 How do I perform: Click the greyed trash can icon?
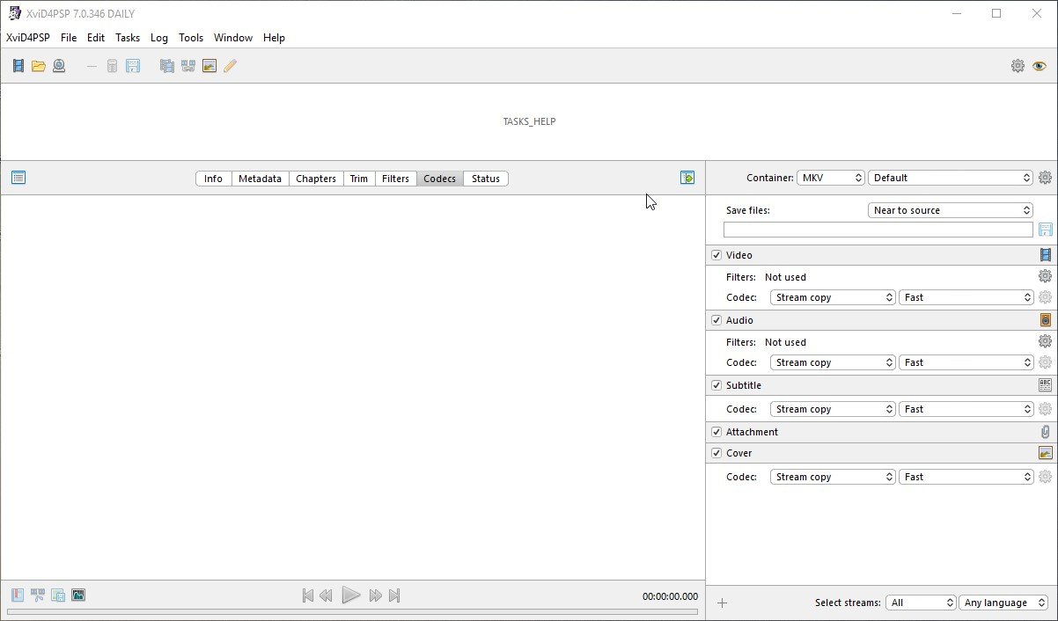[x=113, y=66]
